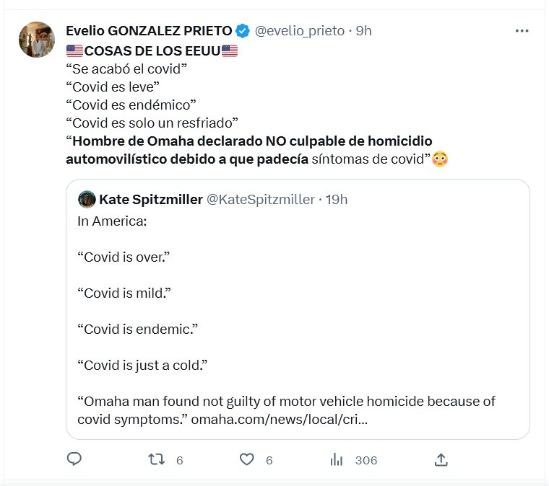Open the omaha.com news link
The height and width of the screenshot is (486, 549).
279,419
